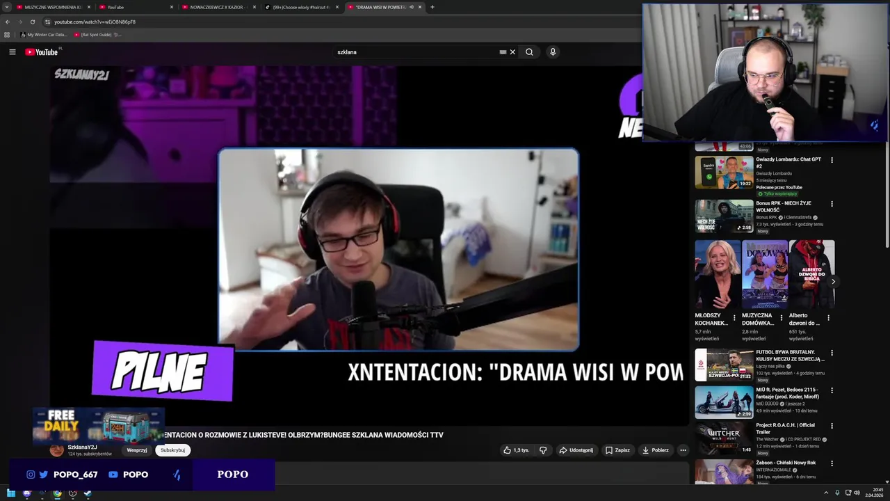Open the YouTube hamburger guide menu
The height and width of the screenshot is (501, 890).
tap(12, 52)
